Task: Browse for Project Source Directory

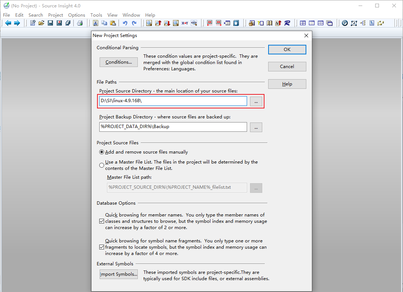Action: click(256, 101)
